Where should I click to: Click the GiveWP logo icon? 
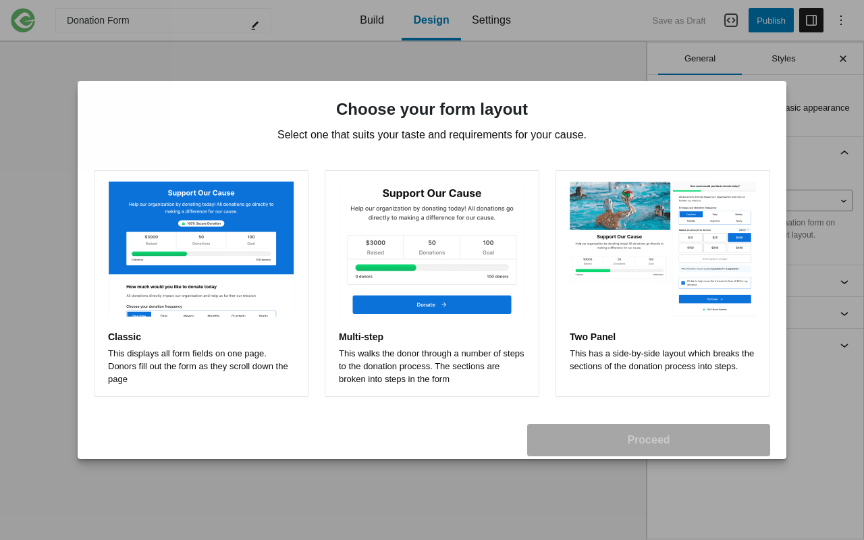pos(23,20)
